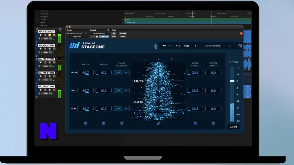
Task: Toggle the COMPARE button
Action: click(x=104, y=37)
